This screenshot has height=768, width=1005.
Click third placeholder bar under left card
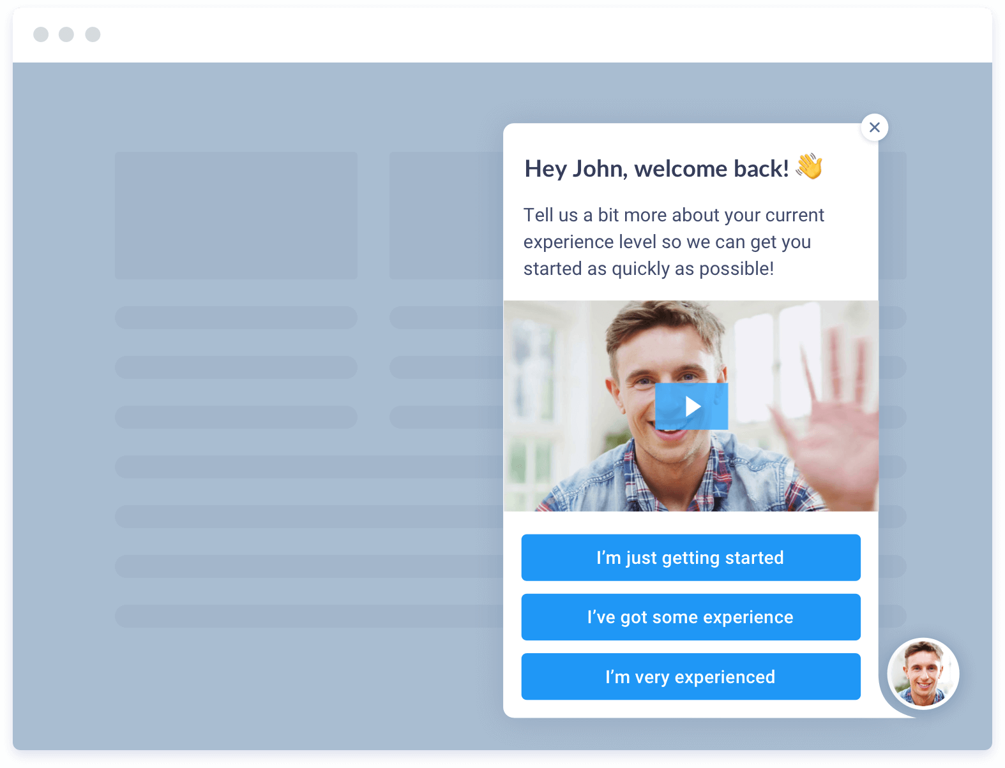tap(236, 417)
